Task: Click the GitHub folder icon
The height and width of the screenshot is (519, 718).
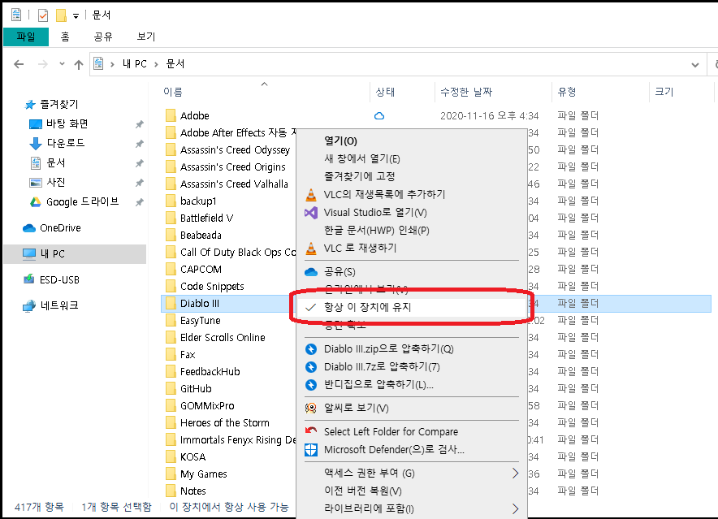Action: pos(171,389)
